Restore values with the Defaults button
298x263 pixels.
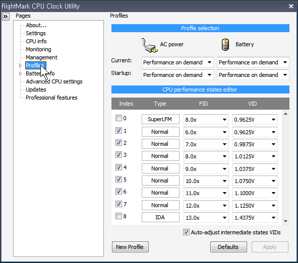(228, 247)
